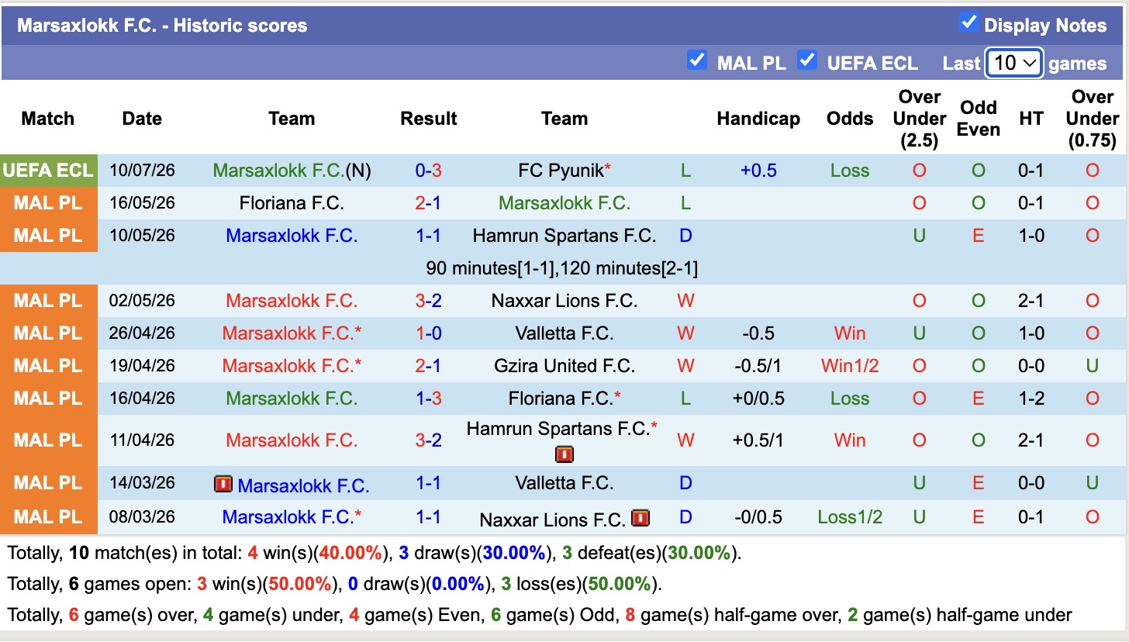Click red card icon beside Marsaxlokk 14/03/26

(x=223, y=485)
